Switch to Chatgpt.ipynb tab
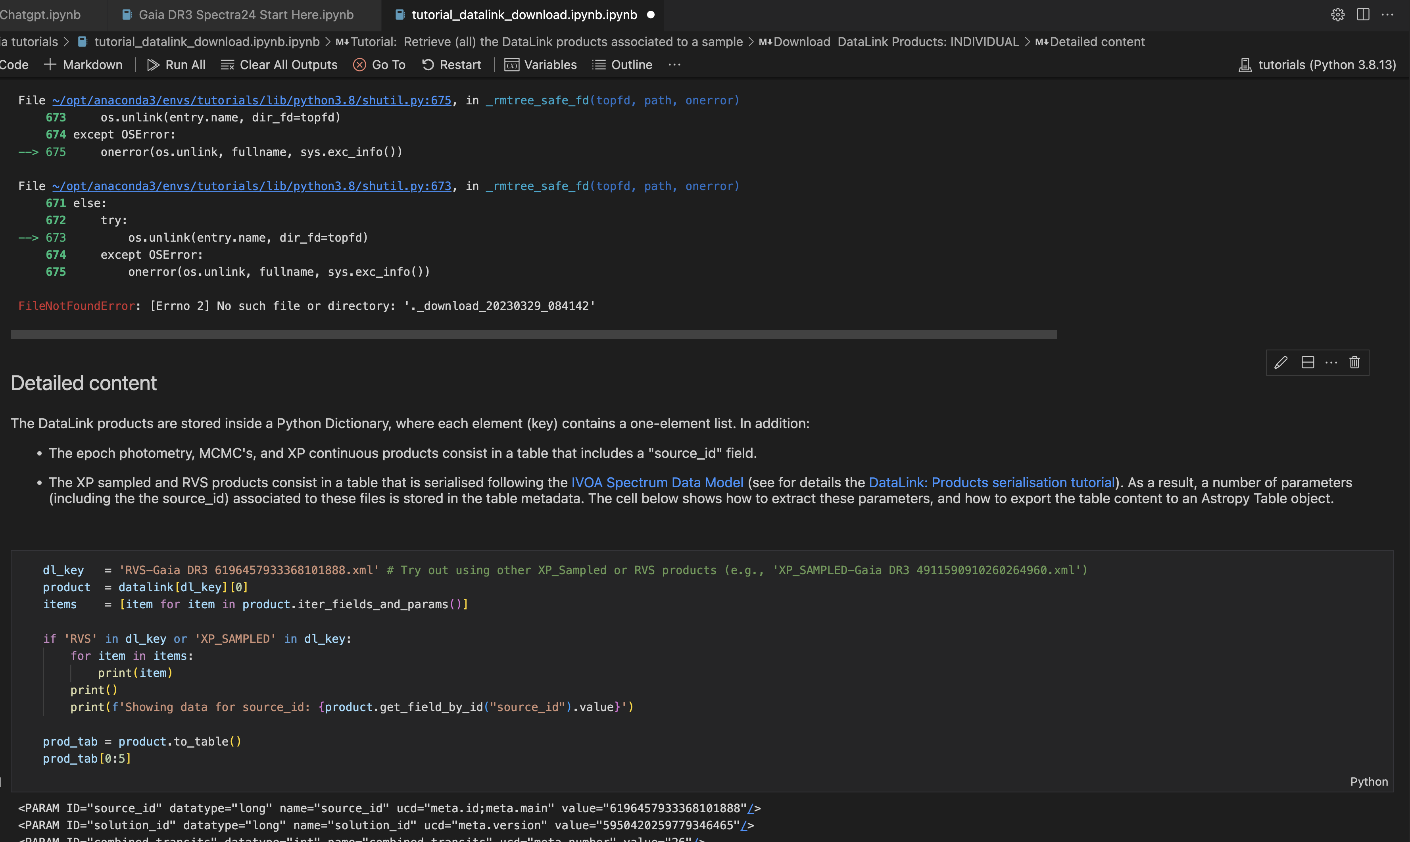 point(40,15)
